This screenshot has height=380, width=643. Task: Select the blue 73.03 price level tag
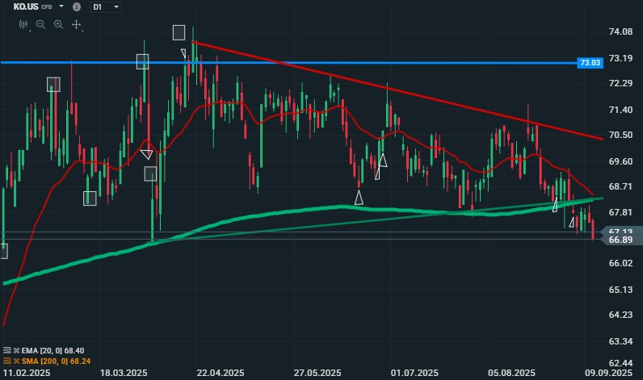[x=590, y=62]
